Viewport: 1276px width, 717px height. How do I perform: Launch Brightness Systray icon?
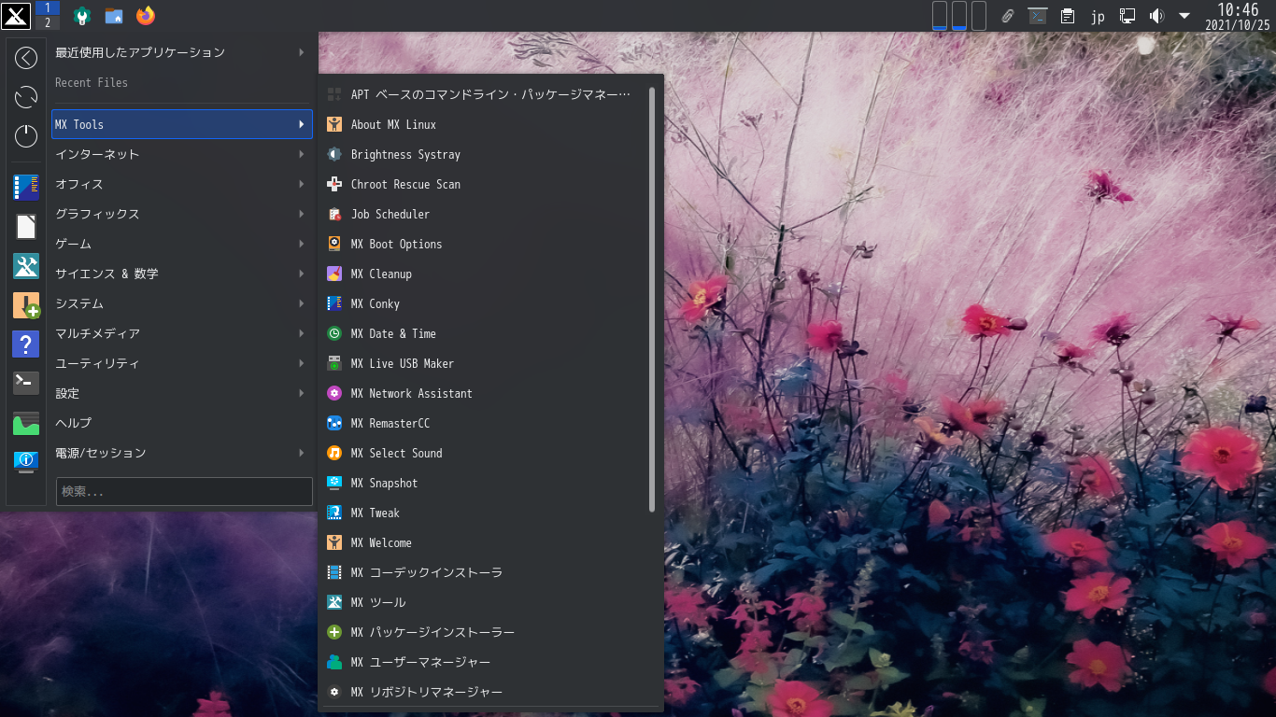334,154
